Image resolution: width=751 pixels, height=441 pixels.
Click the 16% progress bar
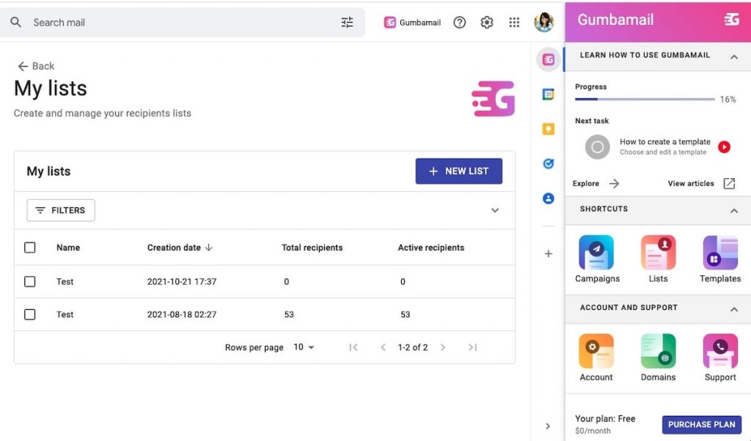coord(644,99)
